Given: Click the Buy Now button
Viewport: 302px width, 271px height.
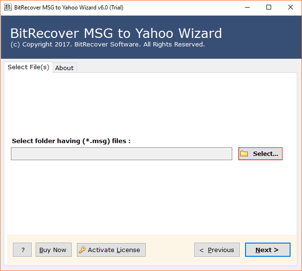Looking at the screenshot, I should 53,250.
